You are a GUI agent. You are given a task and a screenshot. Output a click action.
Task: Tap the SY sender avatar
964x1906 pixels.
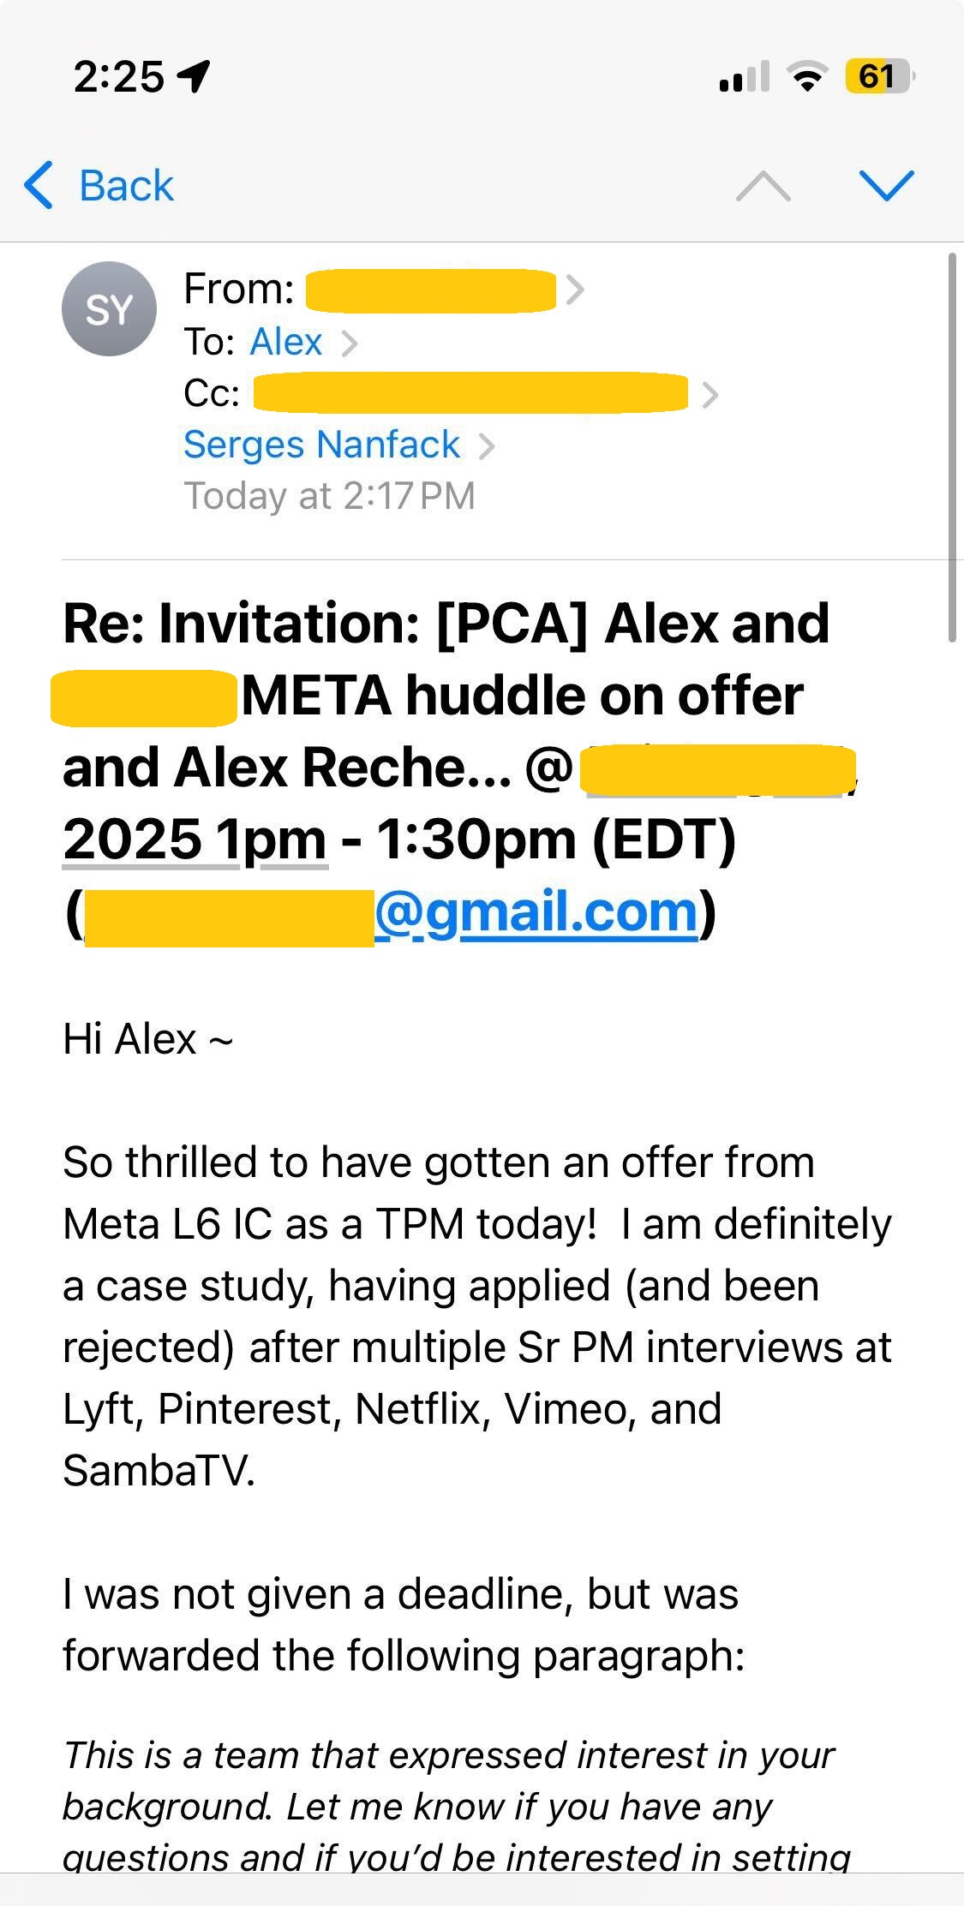click(109, 309)
